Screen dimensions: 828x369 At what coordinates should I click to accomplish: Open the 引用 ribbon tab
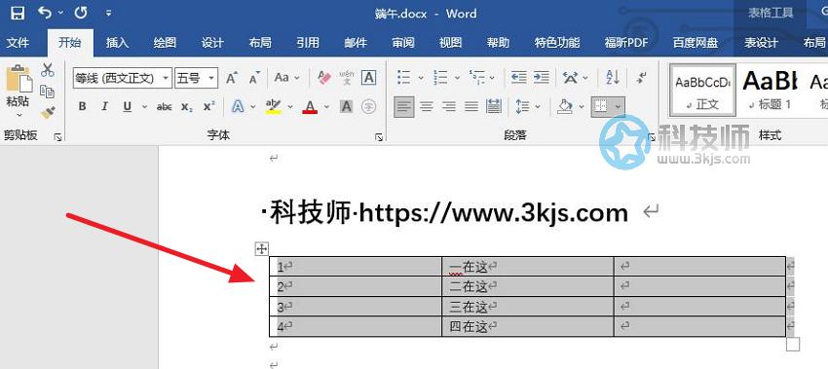307,43
